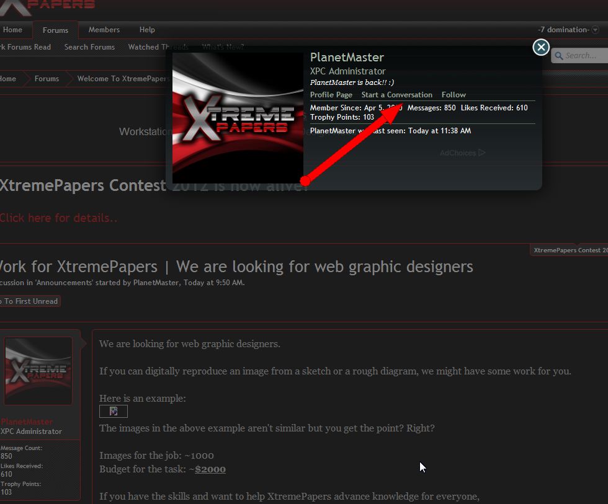Click the Home breadcrumb
Image resolution: width=608 pixels, height=504 pixels.
pos(7,79)
